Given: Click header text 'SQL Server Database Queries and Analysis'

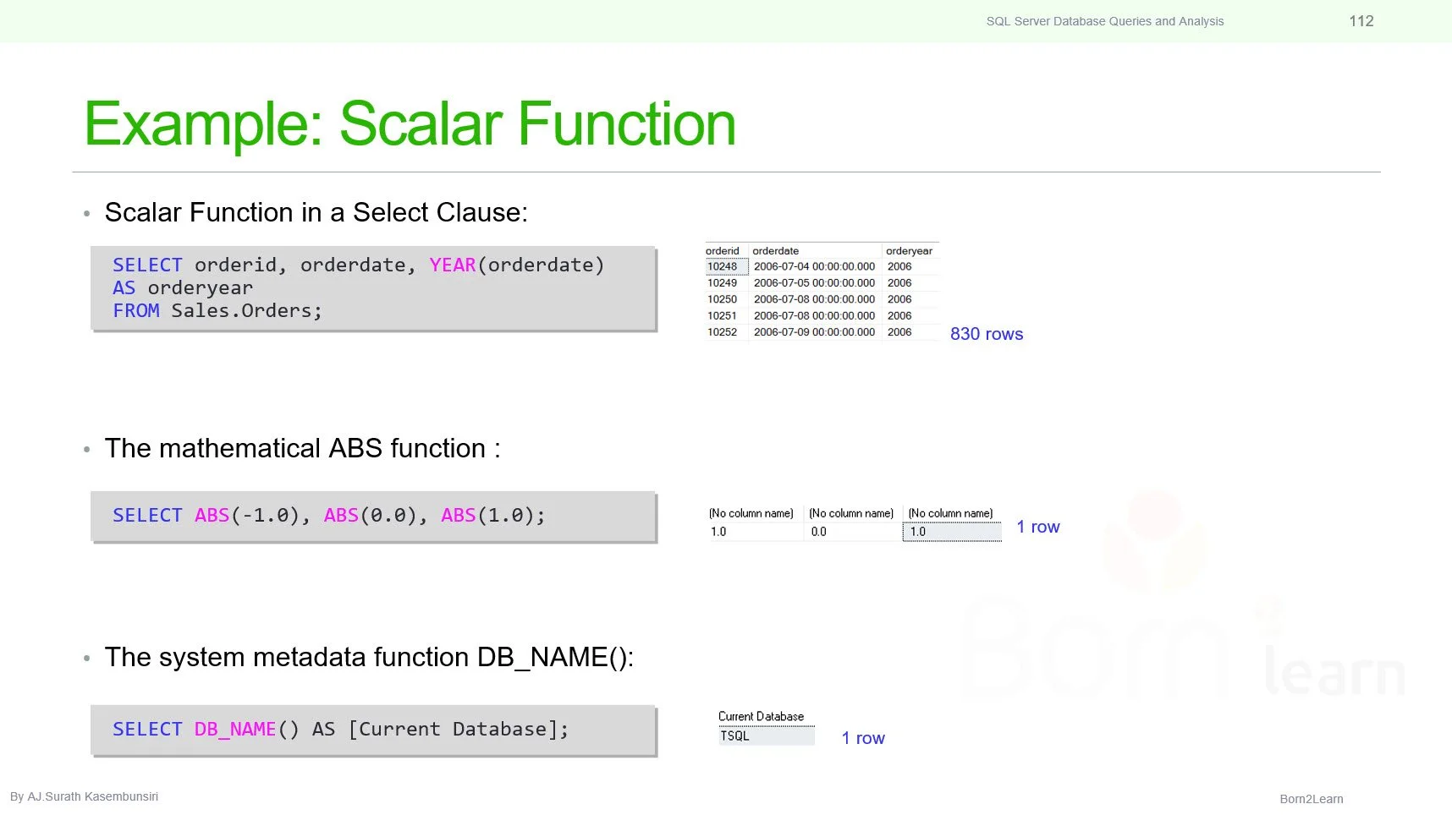Looking at the screenshot, I should (1105, 21).
